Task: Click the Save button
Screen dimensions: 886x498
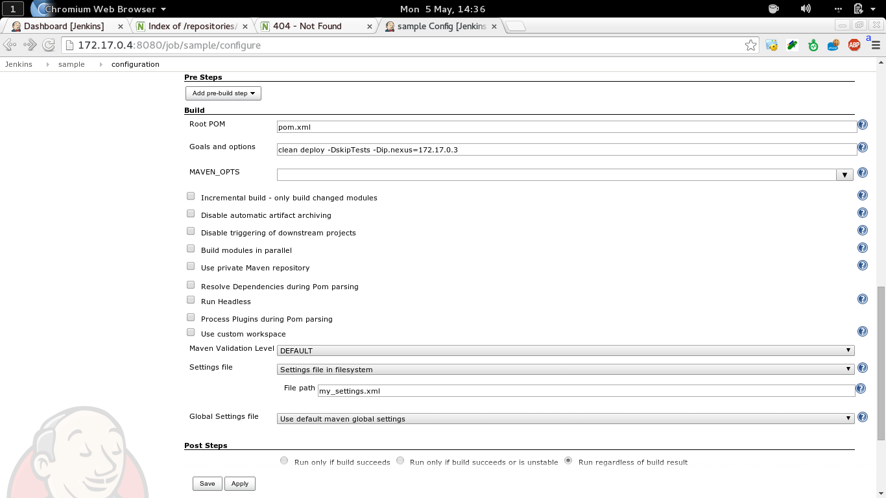Action: click(x=208, y=484)
